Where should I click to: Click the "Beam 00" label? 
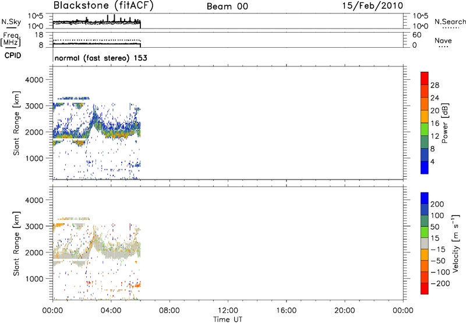(227, 6)
